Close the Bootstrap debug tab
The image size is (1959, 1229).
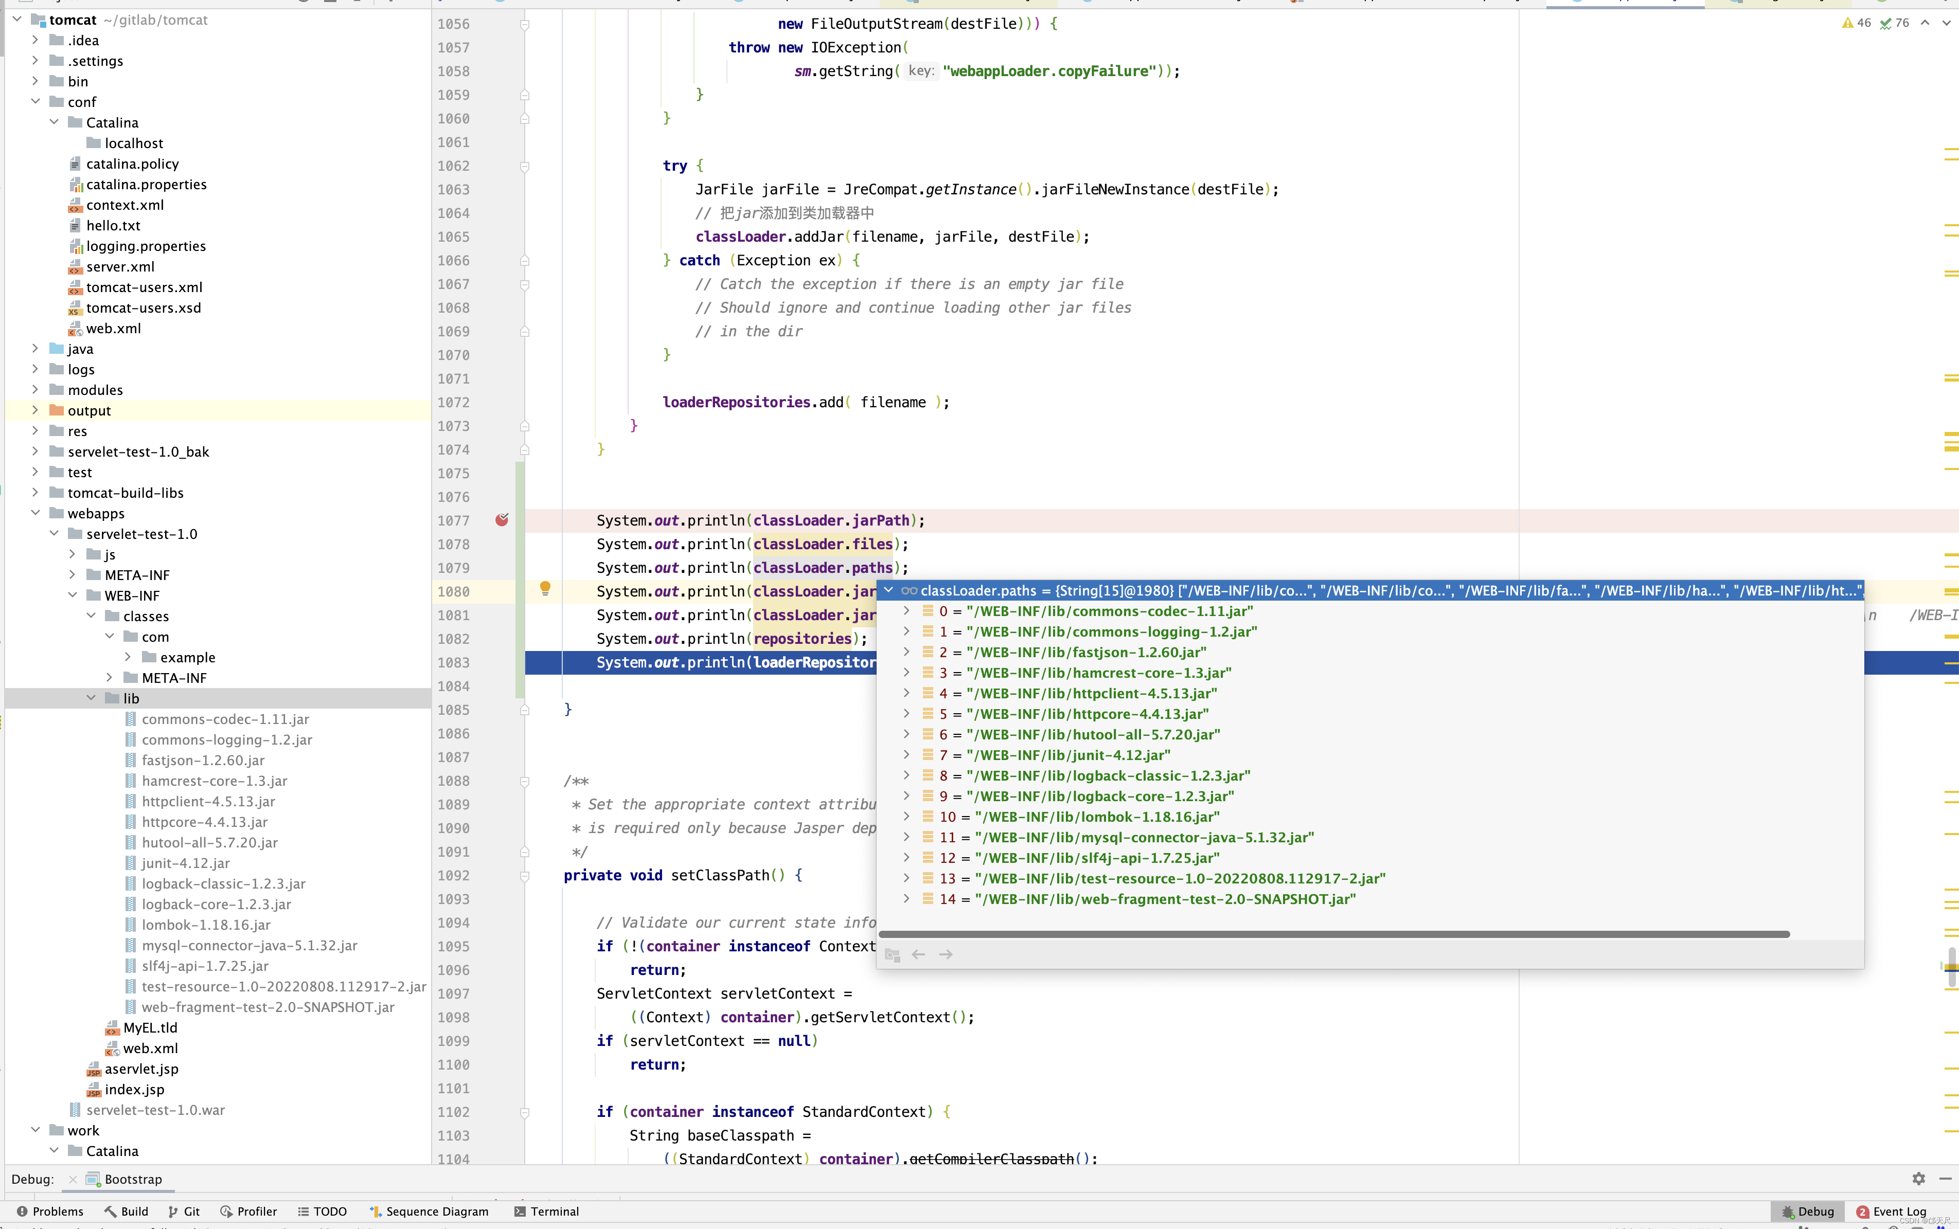[73, 1179]
